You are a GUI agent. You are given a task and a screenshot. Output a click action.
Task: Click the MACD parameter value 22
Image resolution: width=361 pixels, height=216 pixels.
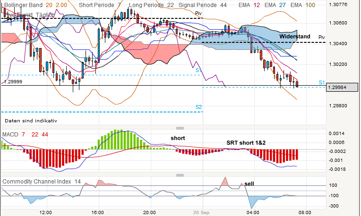tap(35, 135)
